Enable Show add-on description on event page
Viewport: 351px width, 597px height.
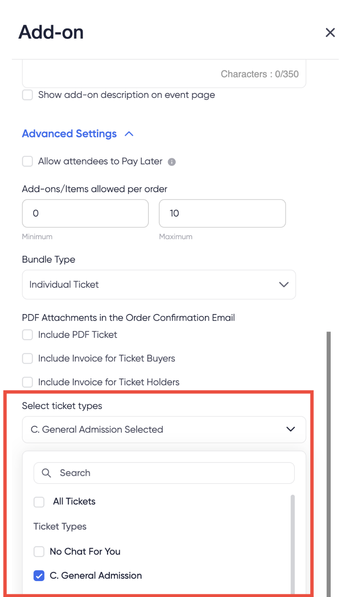pyautogui.click(x=27, y=95)
